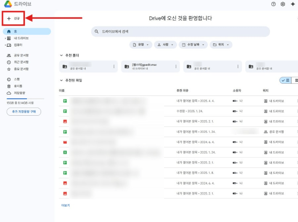Click the 소유자 column header

[237, 91]
